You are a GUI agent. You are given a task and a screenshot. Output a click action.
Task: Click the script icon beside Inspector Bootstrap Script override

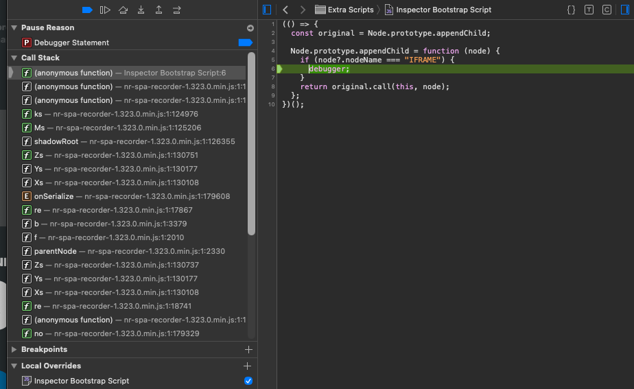pos(26,381)
